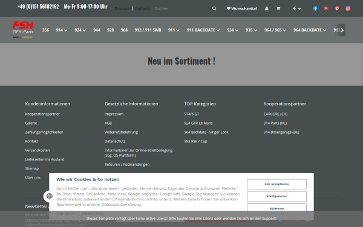Open the 912 / 911 SWB category
The width and height of the screenshot is (363, 227).
point(148,30)
